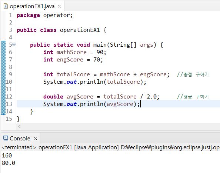Image resolution: width=220 pixels, height=173 pixels.
Task: Click the 'engScore' variable declaration on line 7
Action: 70,60
